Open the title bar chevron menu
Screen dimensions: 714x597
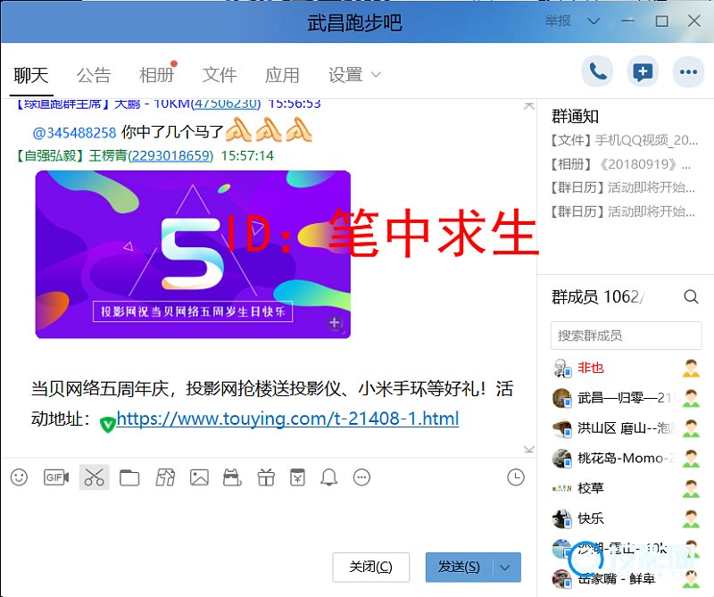tap(594, 21)
